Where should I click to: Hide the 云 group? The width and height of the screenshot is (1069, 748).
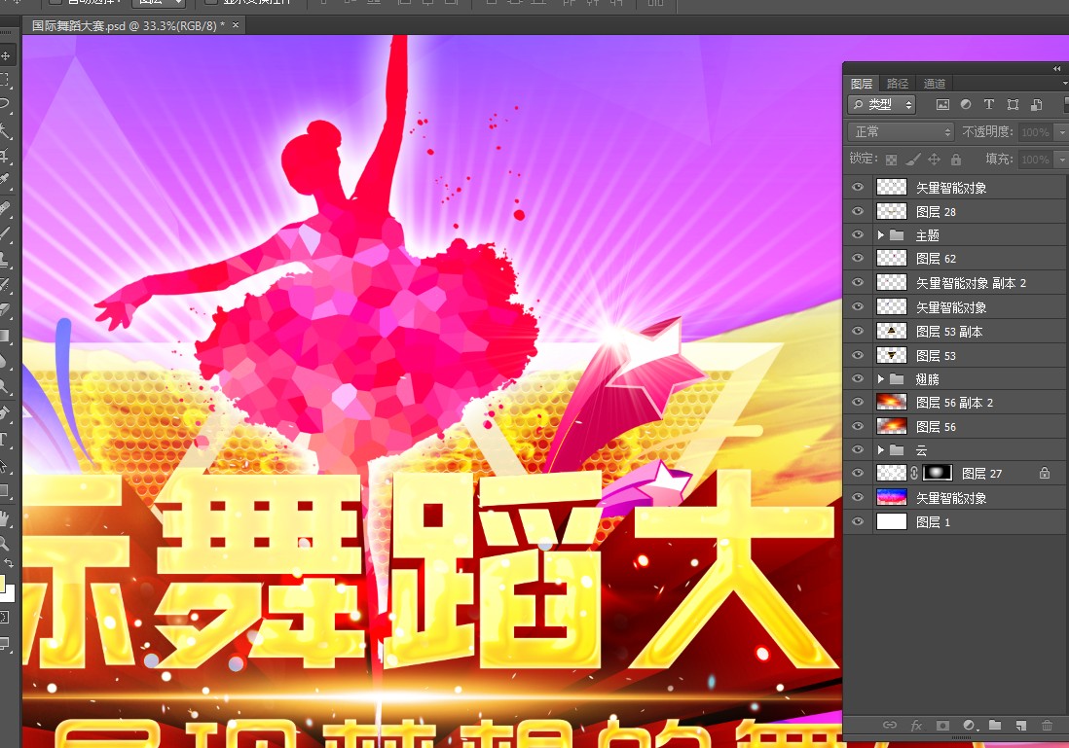[858, 449]
